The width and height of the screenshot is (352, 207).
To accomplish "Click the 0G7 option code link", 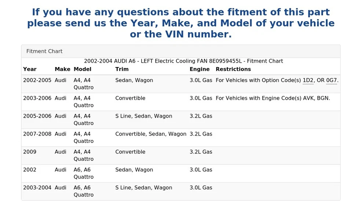I will (x=331, y=80).
